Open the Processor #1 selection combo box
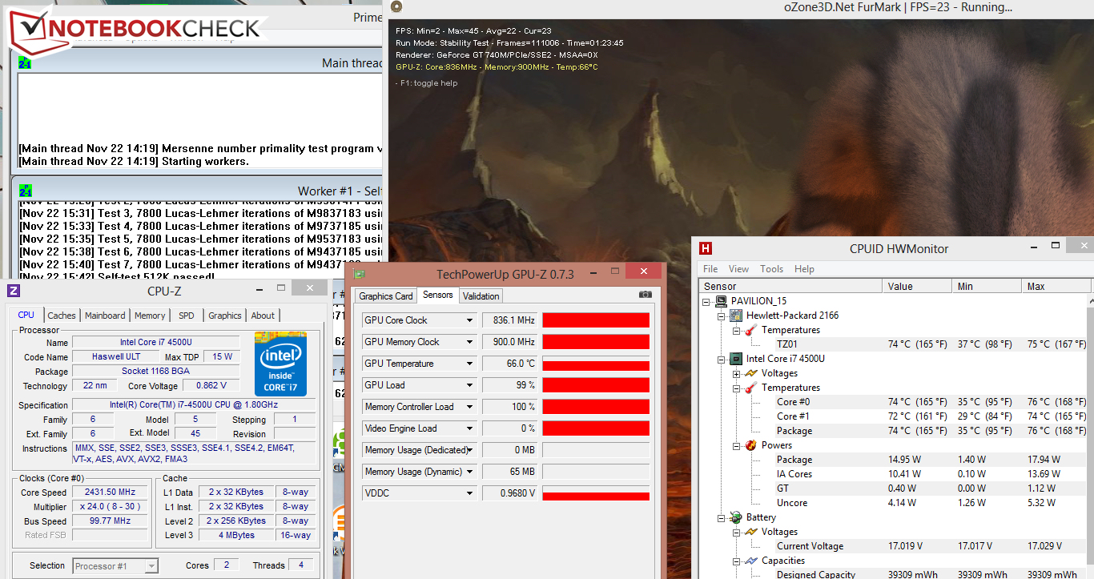This screenshot has height=579, width=1094. click(115, 566)
